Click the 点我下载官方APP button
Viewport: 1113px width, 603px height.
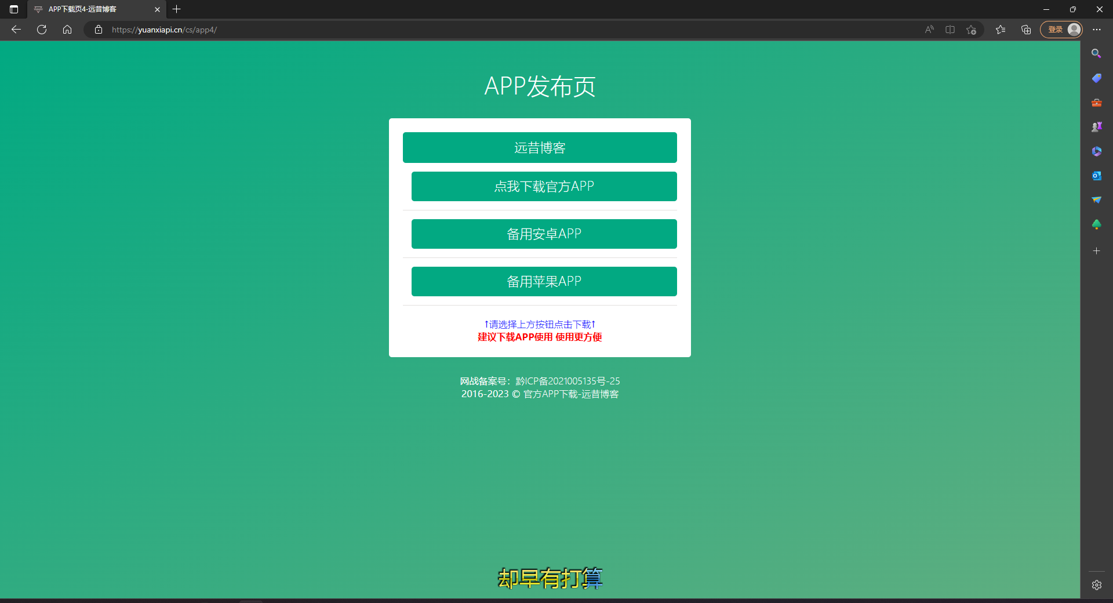pos(544,187)
